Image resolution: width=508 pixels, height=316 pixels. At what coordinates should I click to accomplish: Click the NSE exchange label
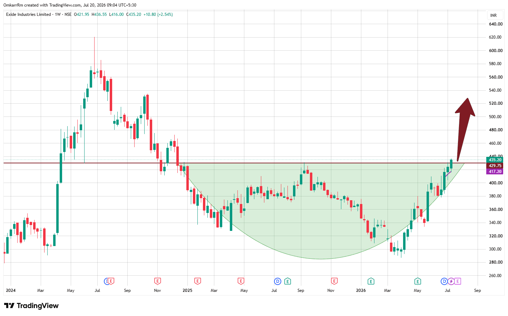point(68,14)
